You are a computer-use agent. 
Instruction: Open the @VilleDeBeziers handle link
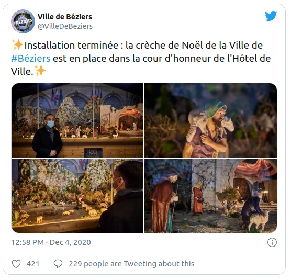[65, 26]
